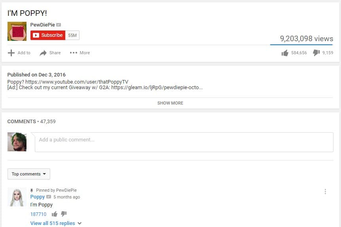Screen dimensions: 341x227
Task: Open the pinned comment's vertical dots menu
Action: pyautogui.click(x=325, y=191)
